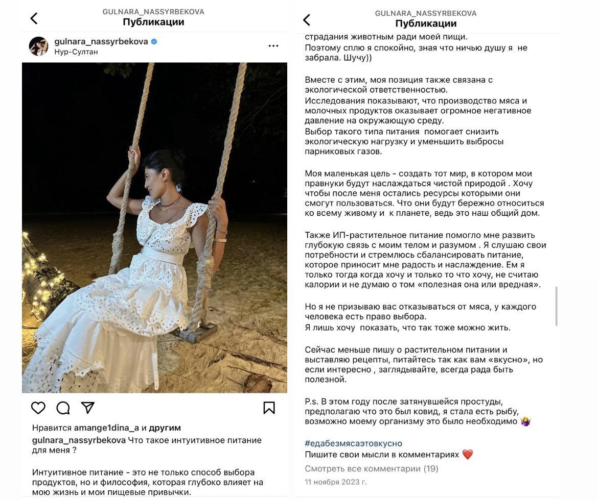Click the scrollbar on the right panel
Image resolution: width=598 pixels, height=501 pixels.
[x=556, y=306]
